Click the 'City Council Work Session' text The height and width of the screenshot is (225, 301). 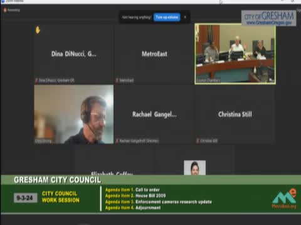(61, 197)
